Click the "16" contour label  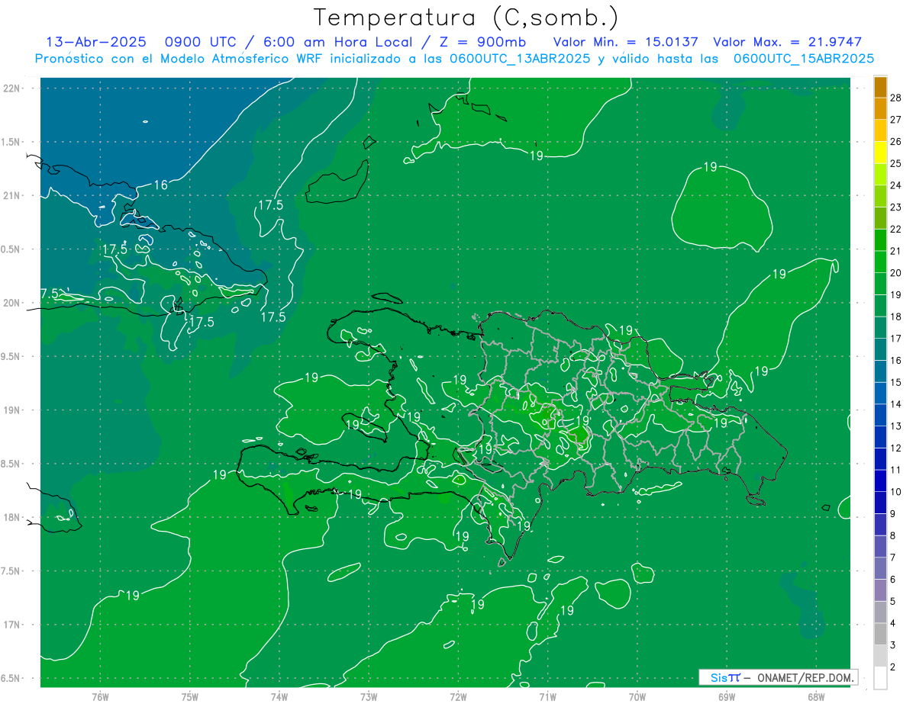point(160,185)
